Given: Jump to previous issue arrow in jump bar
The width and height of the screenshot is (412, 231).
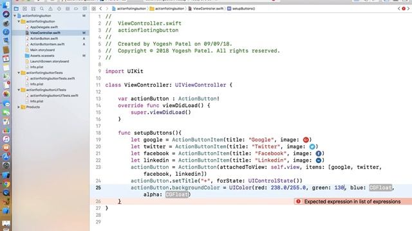Looking at the screenshot, I should pyautogui.click(x=399, y=8).
